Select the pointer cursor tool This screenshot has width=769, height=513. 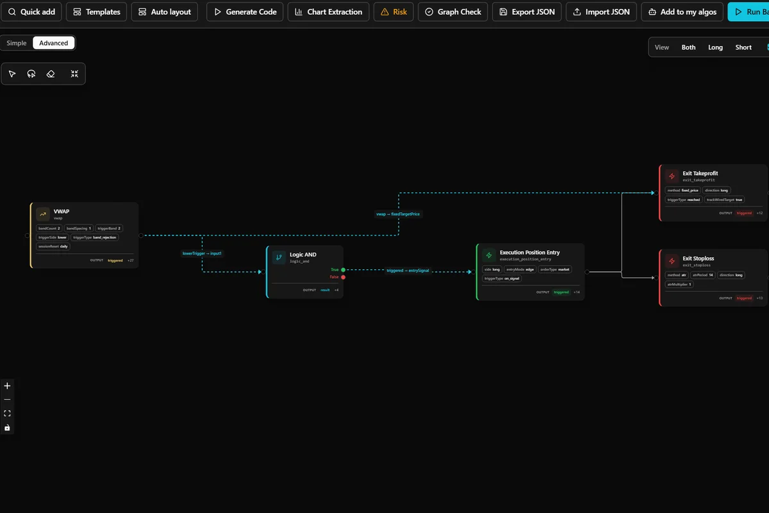tap(12, 74)
